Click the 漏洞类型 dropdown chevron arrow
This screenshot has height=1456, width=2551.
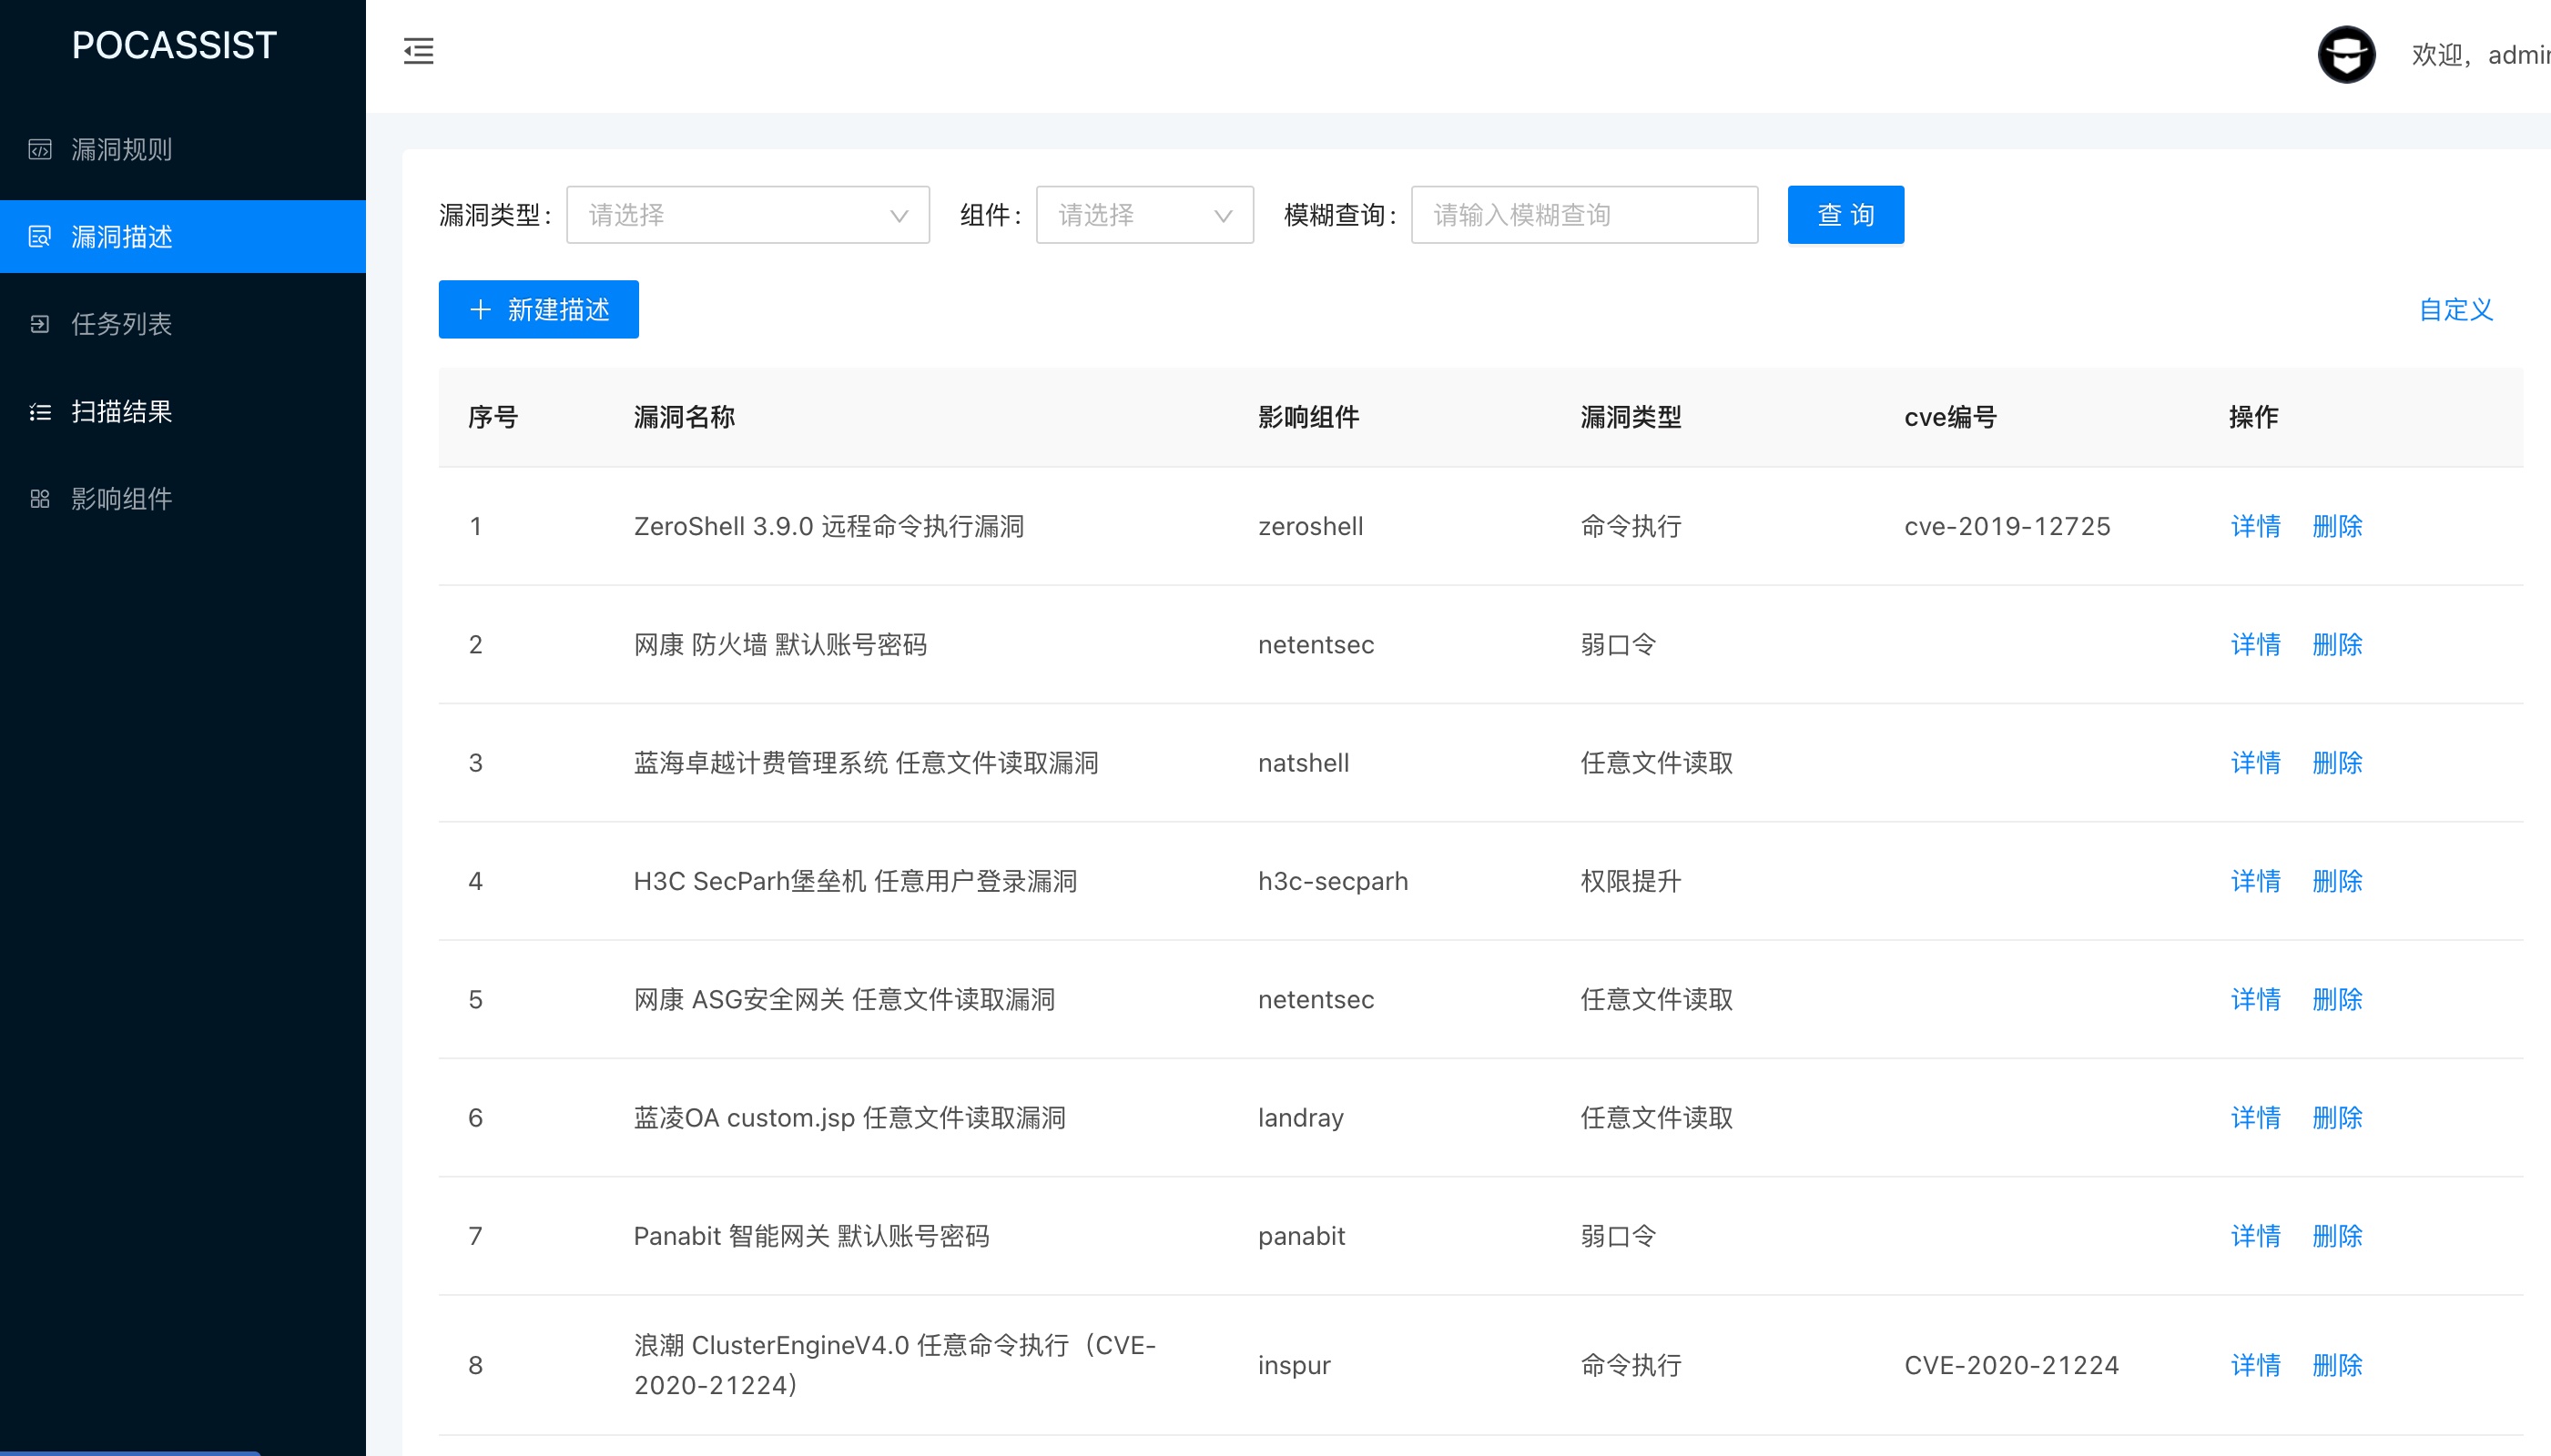tap(899, 216)
